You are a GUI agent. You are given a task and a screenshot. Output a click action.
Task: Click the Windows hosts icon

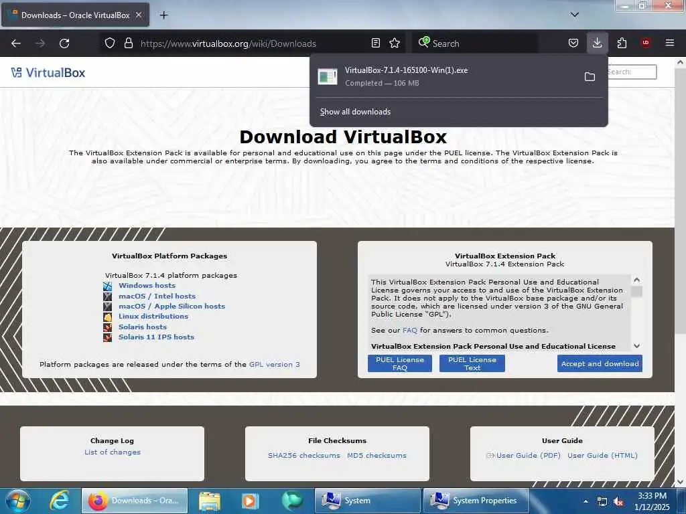pyautogui.click(x=108, y=286)
